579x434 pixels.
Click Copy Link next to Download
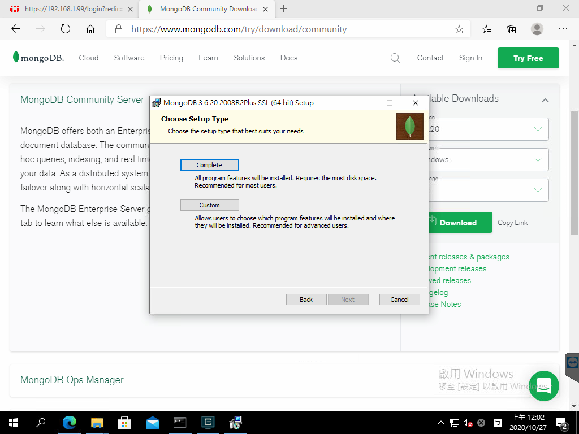[x=512, y=223]
